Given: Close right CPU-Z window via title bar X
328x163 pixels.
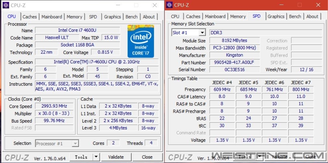Looking at the screenshot, I should click(x=318, y=5).
